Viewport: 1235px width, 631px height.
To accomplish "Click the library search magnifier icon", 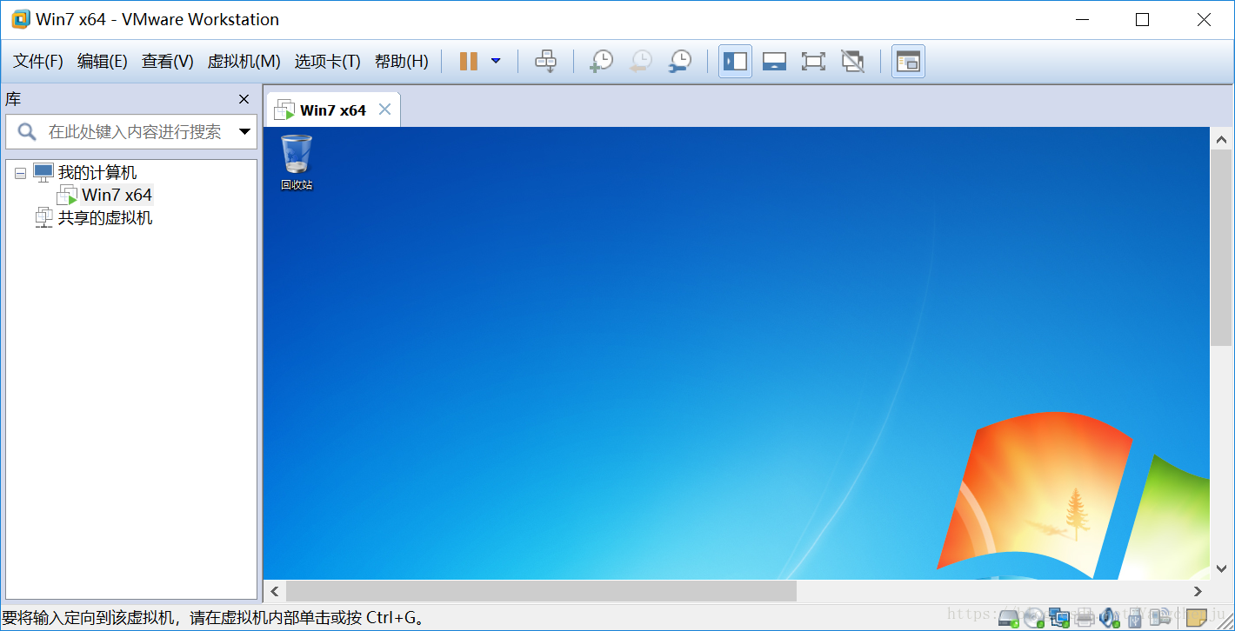I will 27,132.
